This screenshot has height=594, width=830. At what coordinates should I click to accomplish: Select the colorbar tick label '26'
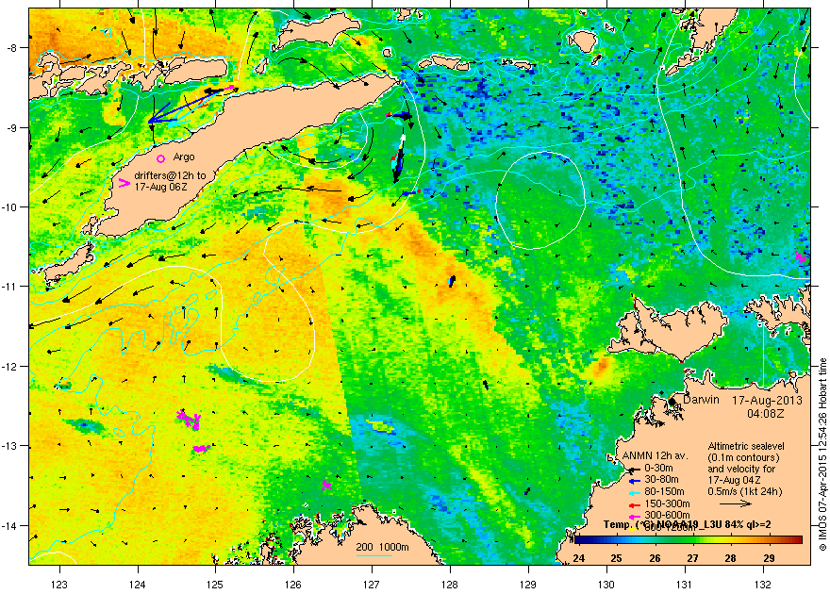click(655, 558)
